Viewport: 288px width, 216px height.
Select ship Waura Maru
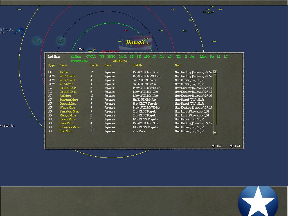[67, 108]
